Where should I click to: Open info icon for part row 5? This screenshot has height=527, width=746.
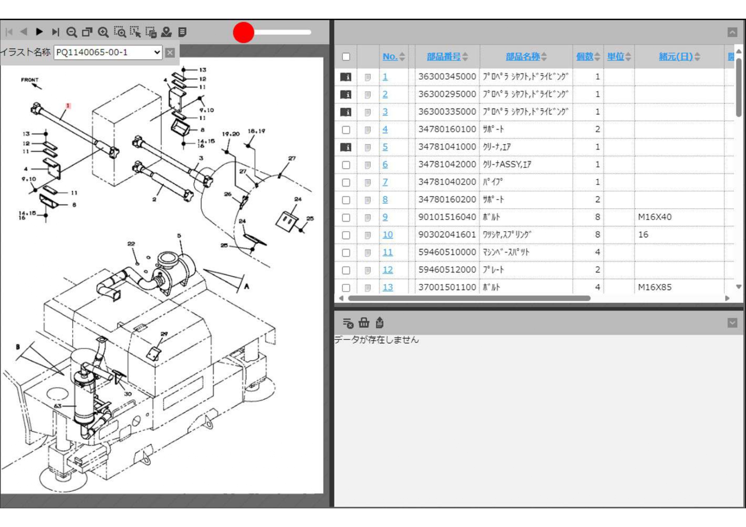(x=346, y=147)
